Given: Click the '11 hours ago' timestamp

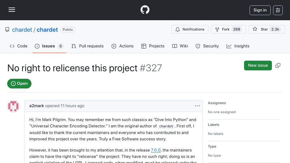Looking at the screenshot, I should (x=72, y=106).
